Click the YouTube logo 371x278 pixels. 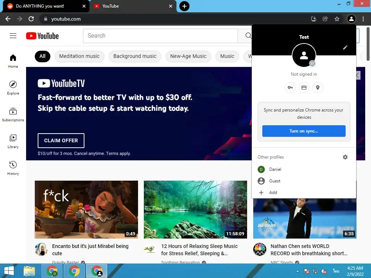pyautogui.click(x=42, y=36)
